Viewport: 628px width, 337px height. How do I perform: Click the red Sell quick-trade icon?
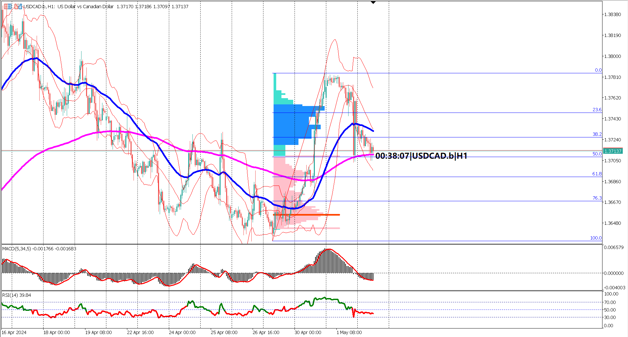pyautogui.click(x=16, y=7)
